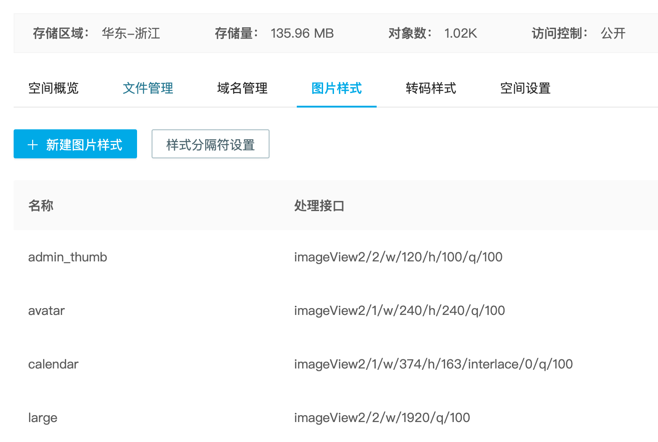The height and width of the screenshot is (442, 658).
Task: Go to the 域名管理 tab
Action: [242, 88]
